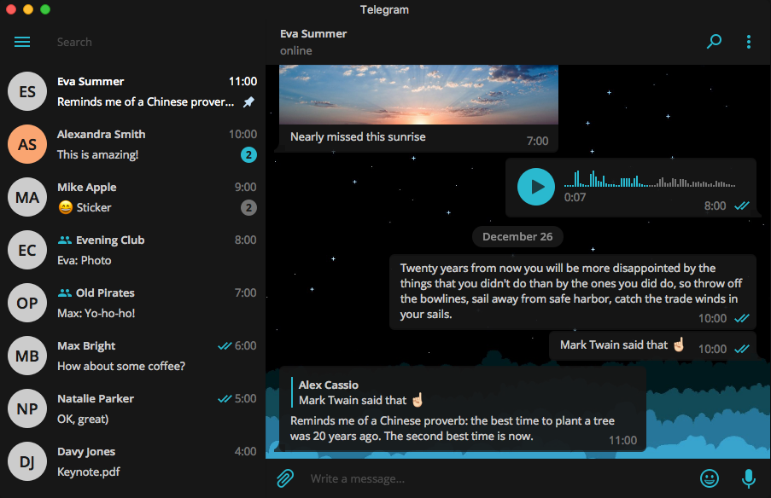
Task: Click the pin icon on Eva Summer chat
Action: click(x=249, y=101)
